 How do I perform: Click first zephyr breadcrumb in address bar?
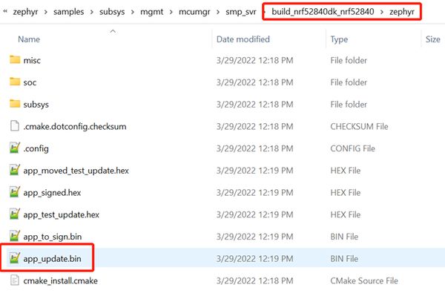[25, 12]
